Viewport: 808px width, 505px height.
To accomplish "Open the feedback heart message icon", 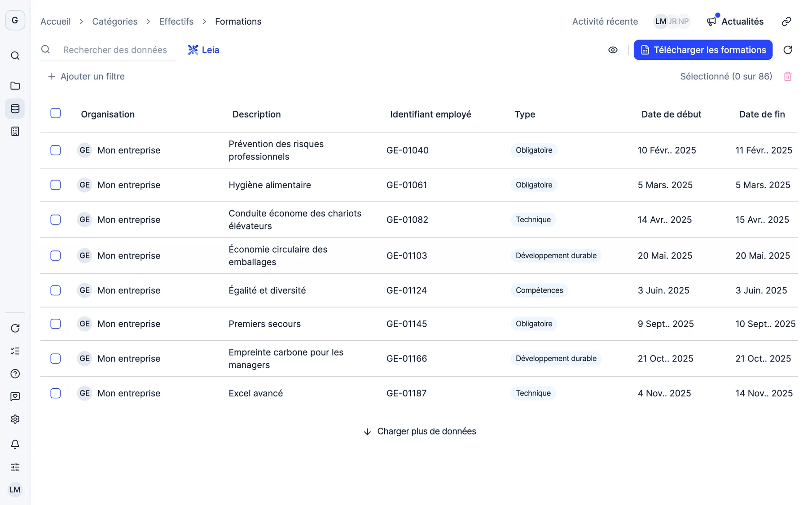I will pos(15,396).
